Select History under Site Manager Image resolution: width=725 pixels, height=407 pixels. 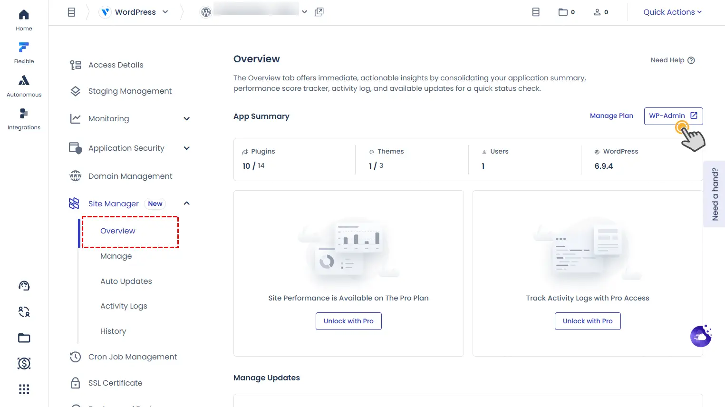pyautogui.click(x=113, y=331)
